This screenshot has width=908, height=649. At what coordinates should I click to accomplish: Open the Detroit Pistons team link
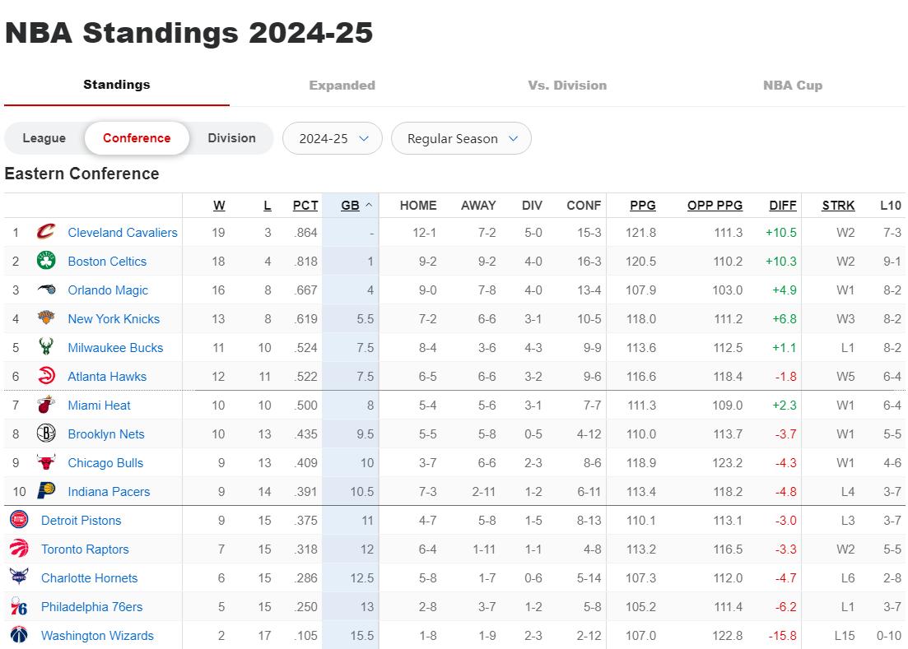click(81, 521)
